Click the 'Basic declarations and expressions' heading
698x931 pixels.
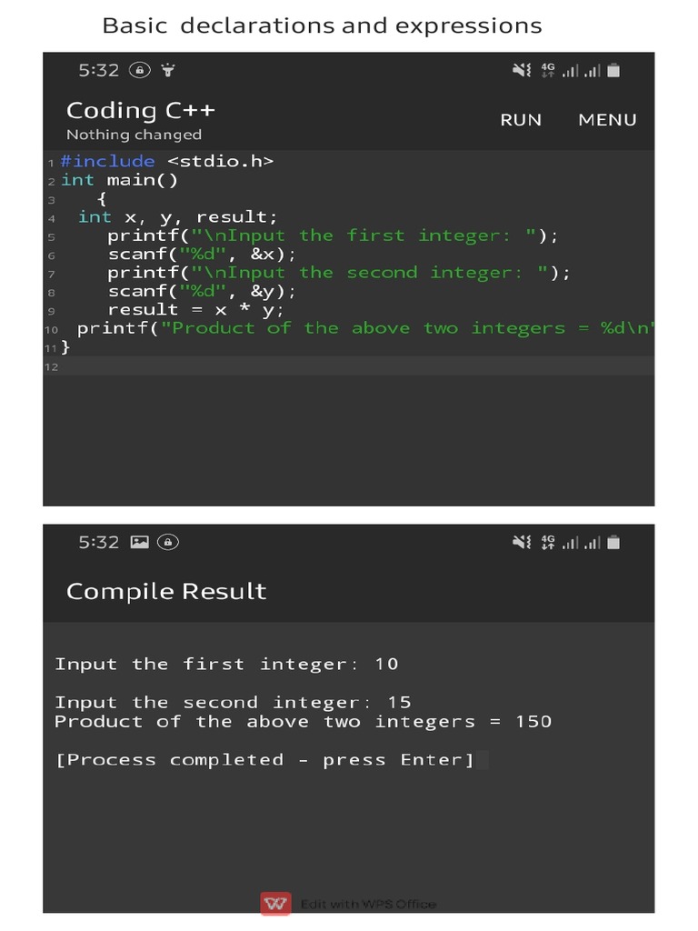tap(322, 25)
